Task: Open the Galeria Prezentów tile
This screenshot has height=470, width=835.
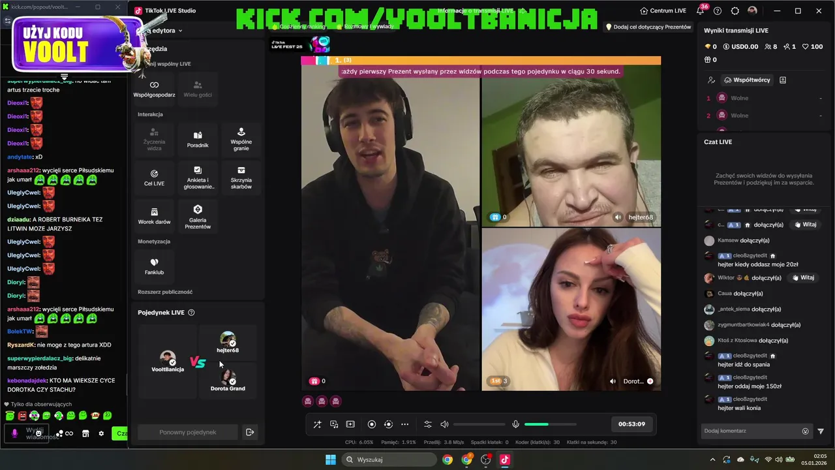Action: (x=198, y=215)
